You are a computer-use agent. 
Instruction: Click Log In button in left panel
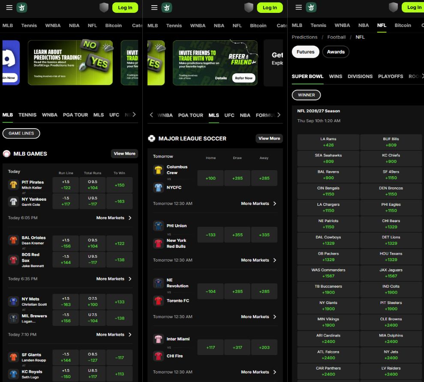pyautogui.click(x=125, y=8)
